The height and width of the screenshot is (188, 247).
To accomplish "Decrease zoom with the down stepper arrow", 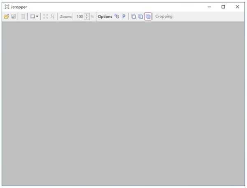I will 87,18.
